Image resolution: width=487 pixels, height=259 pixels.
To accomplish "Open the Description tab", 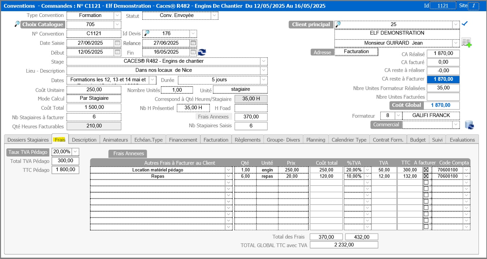I will point(84,140).
